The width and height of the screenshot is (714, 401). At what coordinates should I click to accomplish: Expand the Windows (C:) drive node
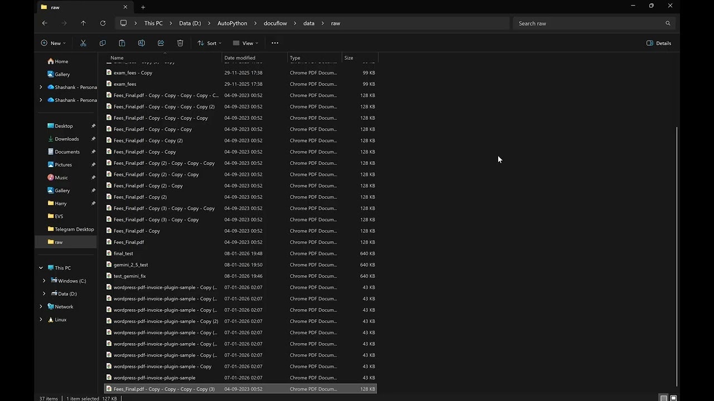[x=44, y=281]
